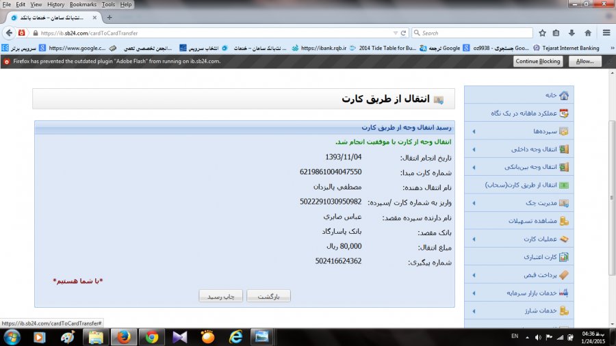Launch Firefox from the taskbar

click(x=124, y=337)
